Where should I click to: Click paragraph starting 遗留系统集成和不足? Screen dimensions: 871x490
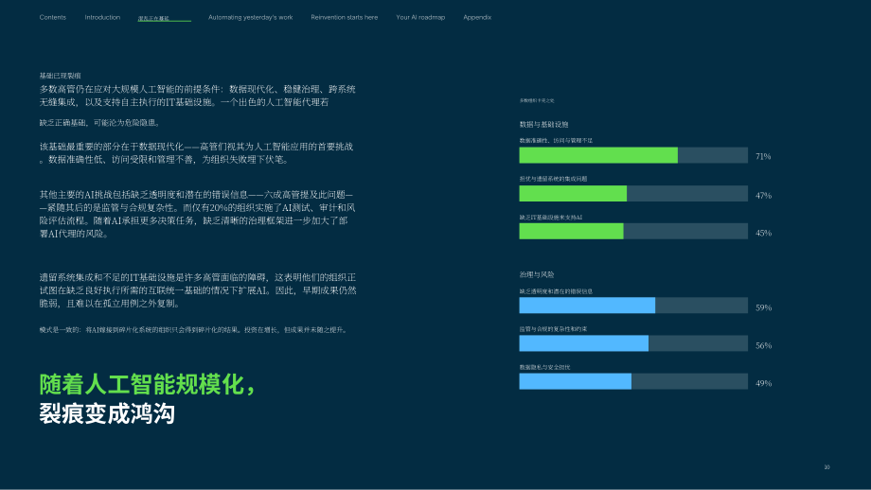(198, 290)
